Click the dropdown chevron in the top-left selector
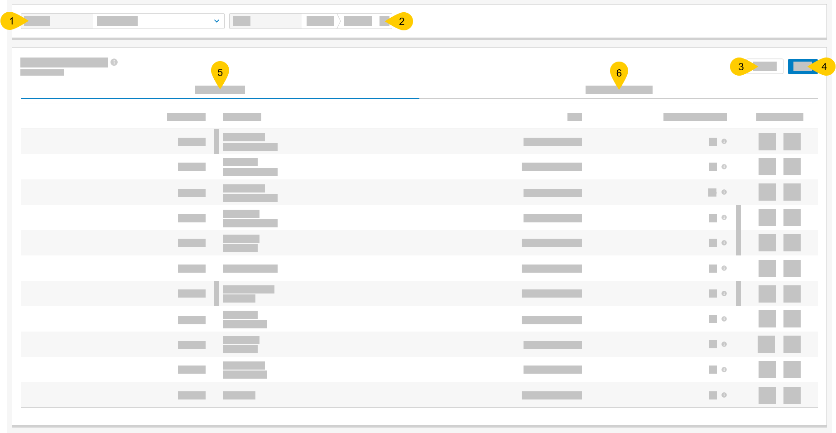This screenshot has height=433, width=836. pos(216,21)
